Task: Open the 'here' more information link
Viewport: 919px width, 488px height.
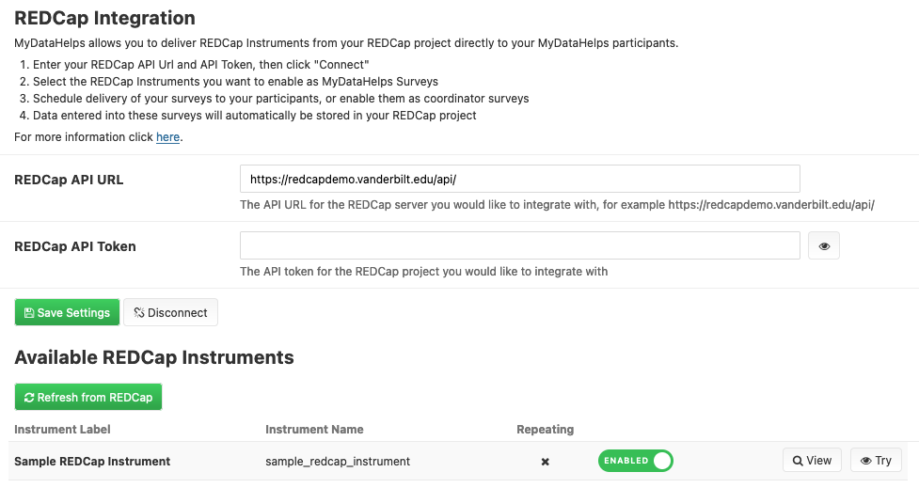Action: [167, 137]
